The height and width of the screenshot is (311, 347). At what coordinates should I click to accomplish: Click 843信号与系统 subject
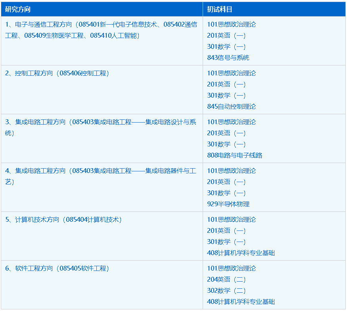[x=228, y=58]
